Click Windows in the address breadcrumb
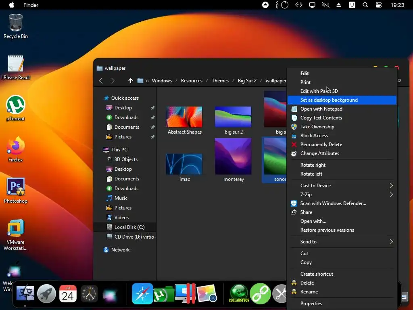This screenshot has height=310, width=413. [162, 81]
